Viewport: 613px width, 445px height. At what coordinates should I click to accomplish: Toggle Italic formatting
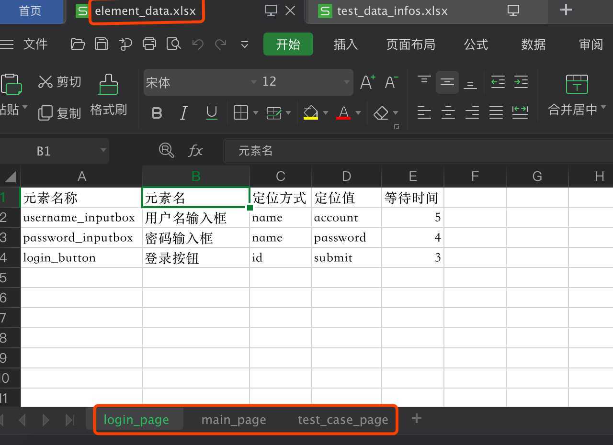(x=183, y=113)
